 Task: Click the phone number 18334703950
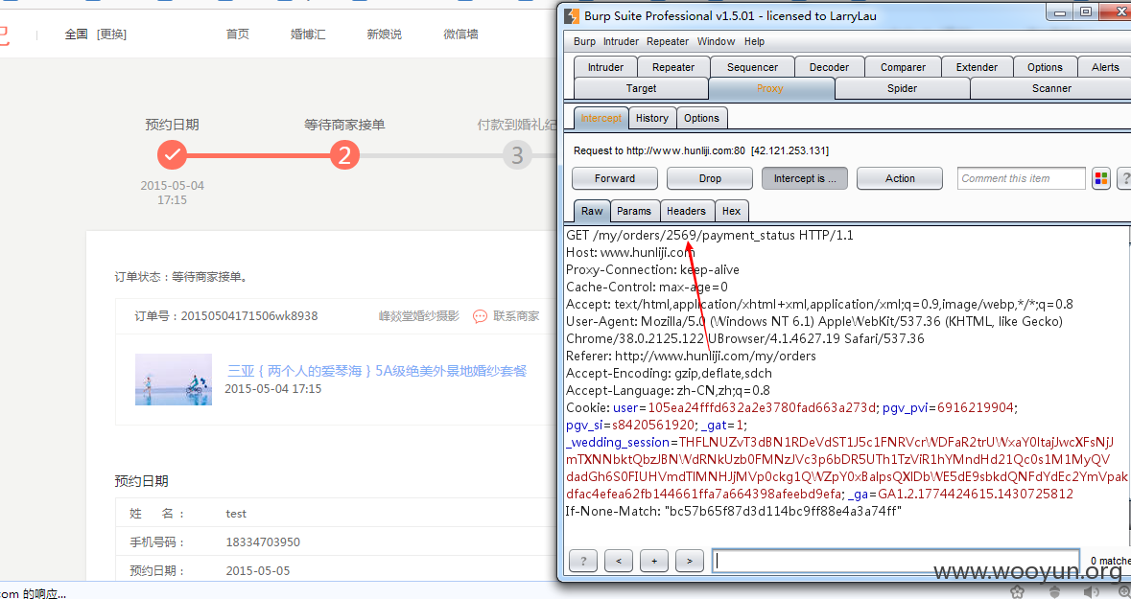(x=263, y=542)
